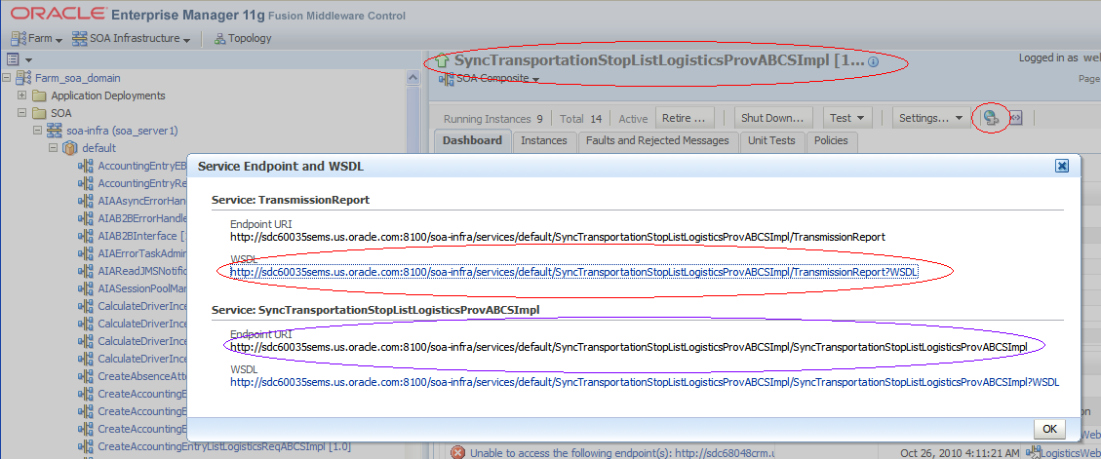This screenshot has height=459, width=1101.
Task: Switch to the Dashboard tab
Action: (x=473, y=140)
